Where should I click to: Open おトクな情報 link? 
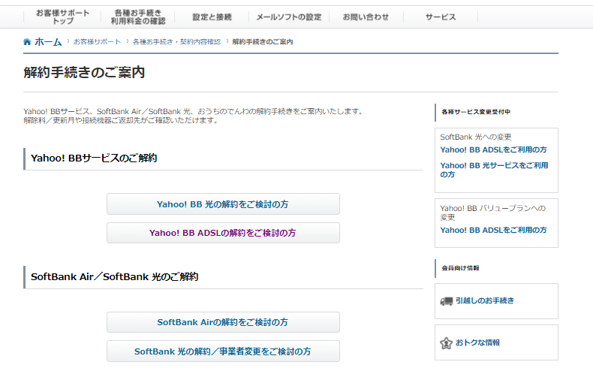[477, 342]
